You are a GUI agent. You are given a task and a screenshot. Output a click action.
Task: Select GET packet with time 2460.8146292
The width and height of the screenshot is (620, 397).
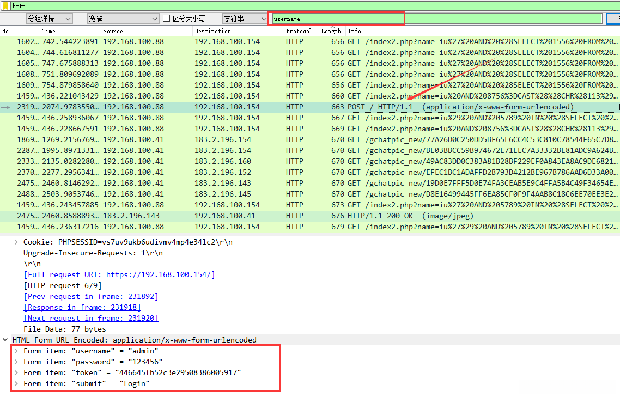pyautogui.click(x=310, y=183)
